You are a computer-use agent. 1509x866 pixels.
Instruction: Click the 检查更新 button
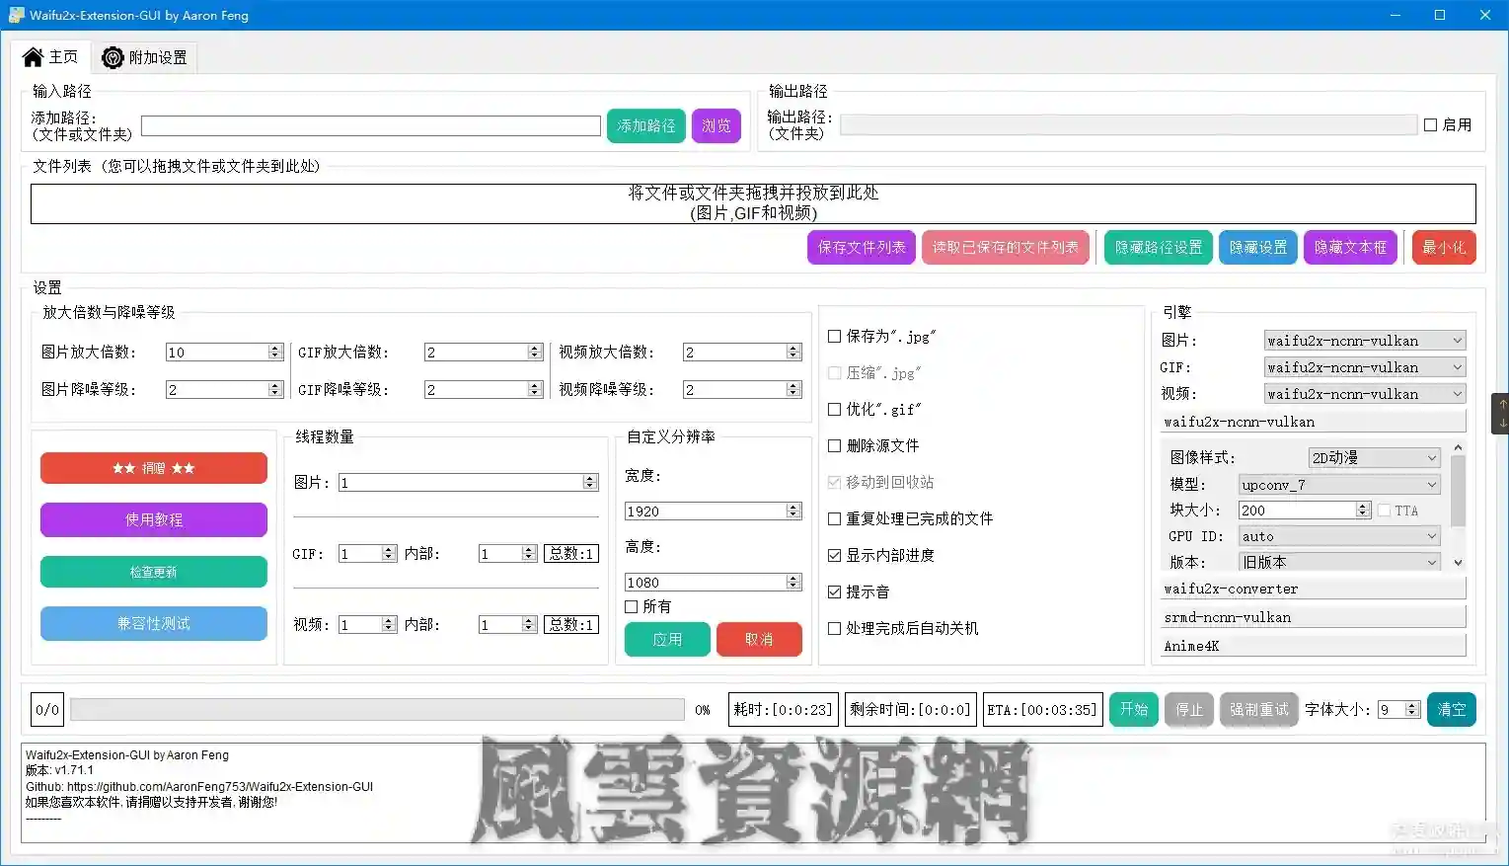pos(154,572)
